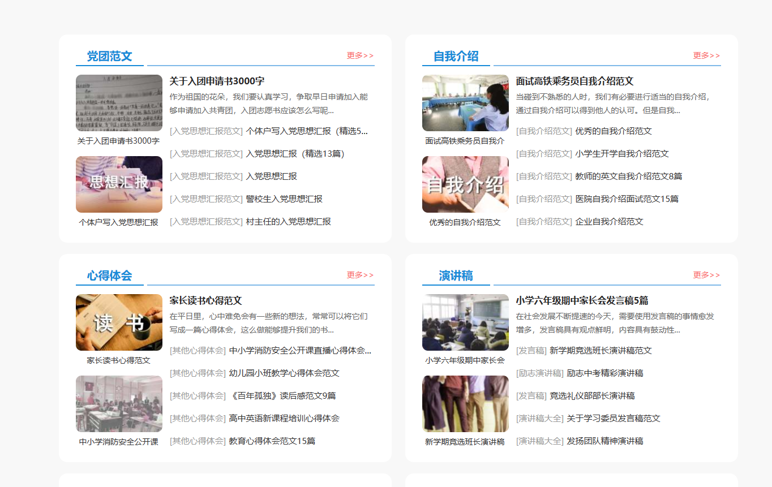Click caption 优秀的自我介绍范文 under thumbnail
This screenshot has width=772, height=487.
click(465, 222)
